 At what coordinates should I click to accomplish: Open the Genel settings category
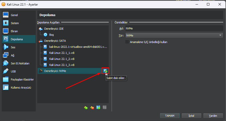click(19, 15)
